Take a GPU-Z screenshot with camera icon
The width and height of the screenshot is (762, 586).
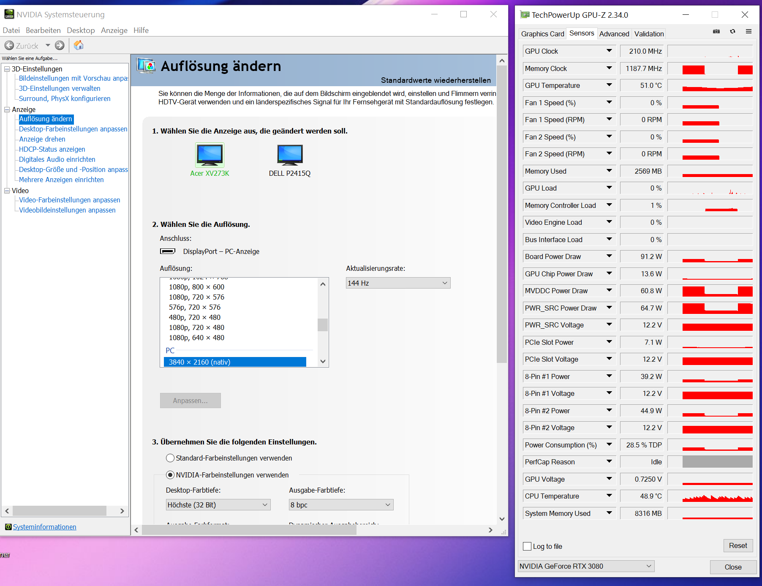click(716, 32)
